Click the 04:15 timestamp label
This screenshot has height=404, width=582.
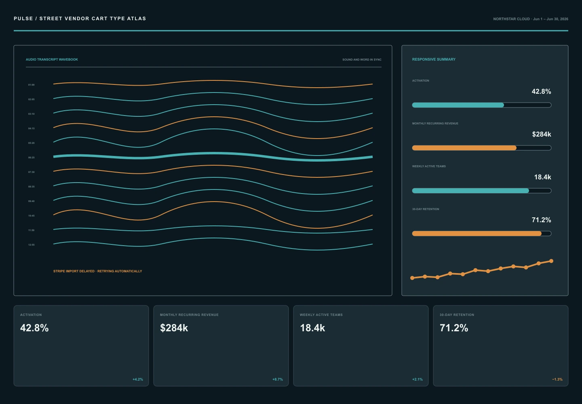32,128
